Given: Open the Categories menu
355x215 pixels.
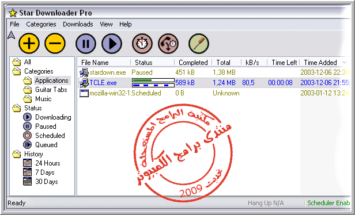Looking at the screenshot, I should pyautogui.click(x=41, y=24).
